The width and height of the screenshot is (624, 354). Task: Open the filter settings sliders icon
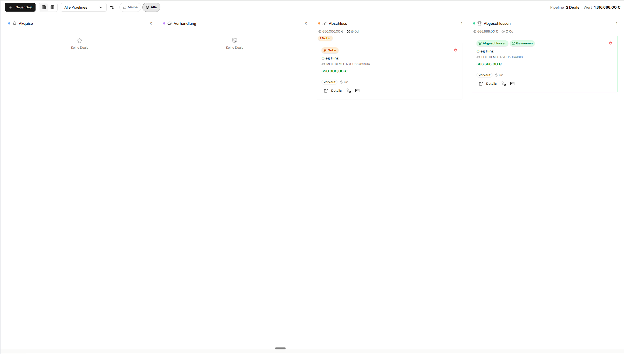point(112,7)
